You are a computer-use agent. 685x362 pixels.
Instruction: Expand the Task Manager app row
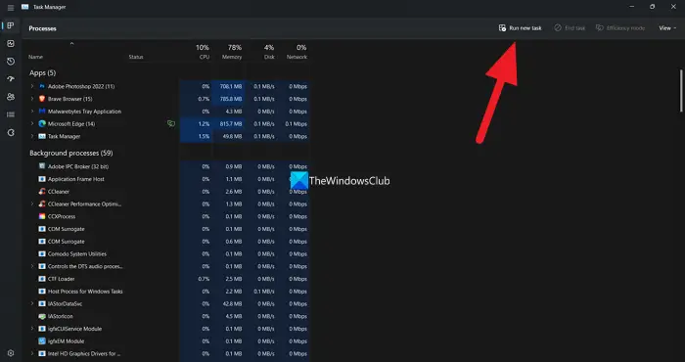point(32,136)
